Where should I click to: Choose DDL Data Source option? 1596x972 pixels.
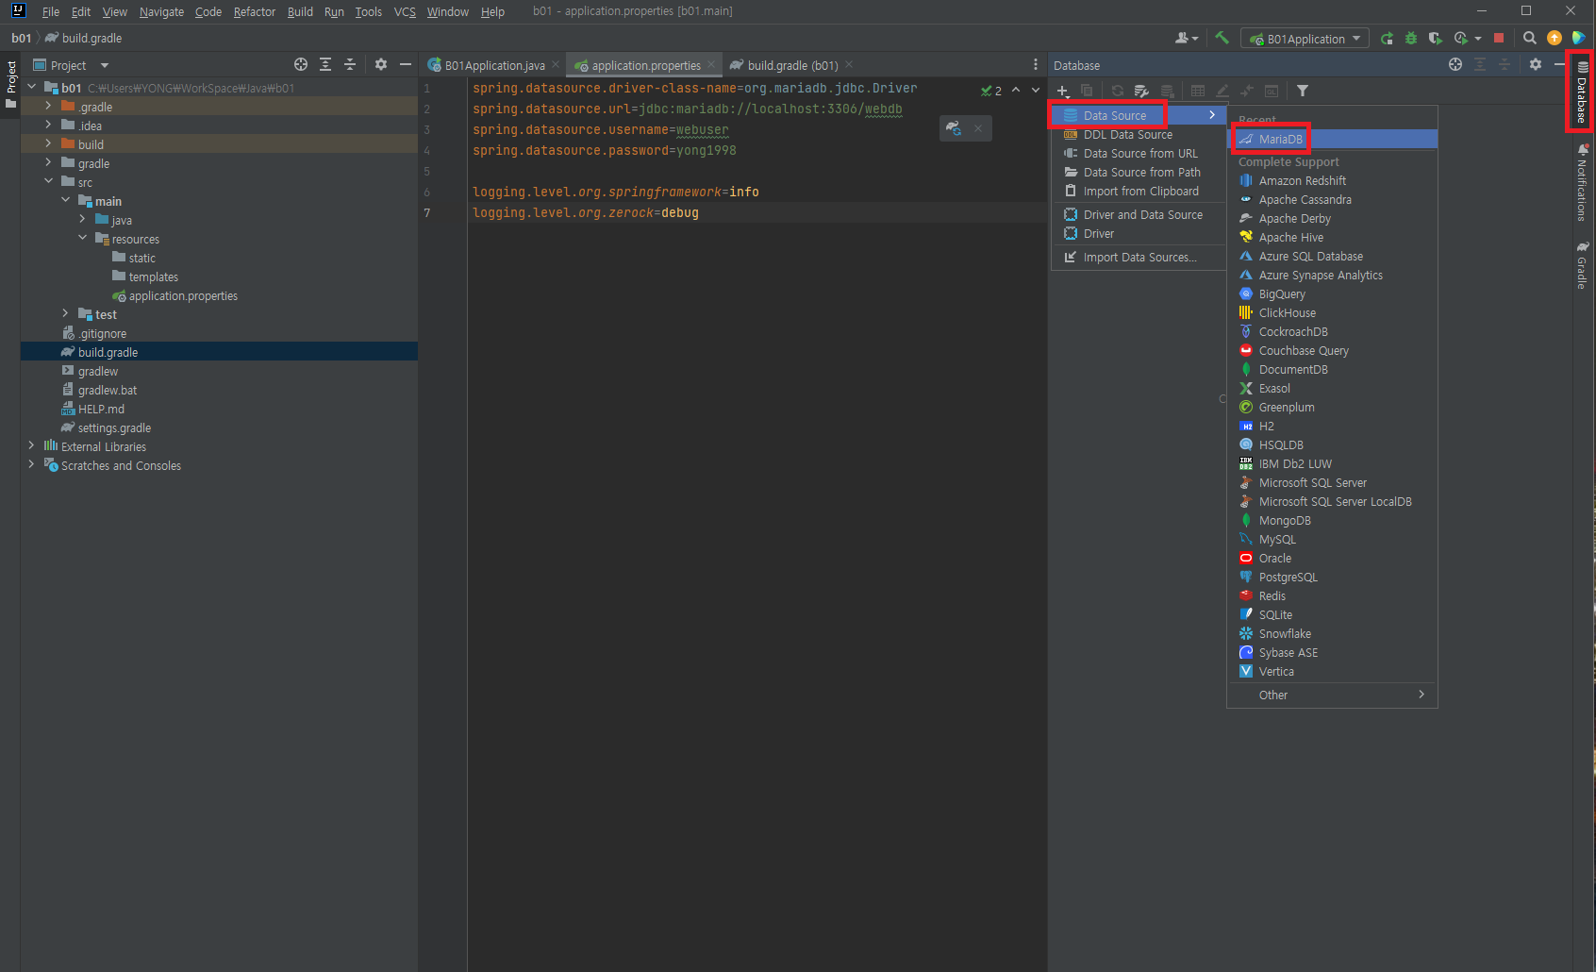click(x=1138, y=135)
